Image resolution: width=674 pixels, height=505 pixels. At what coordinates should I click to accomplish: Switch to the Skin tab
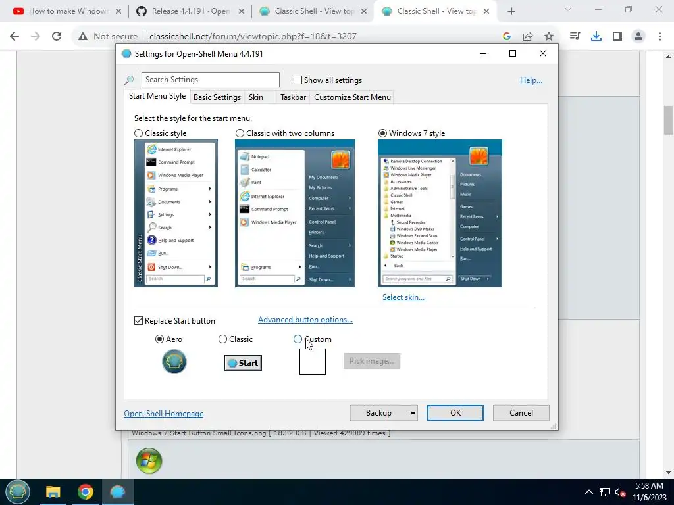(256, 97)
